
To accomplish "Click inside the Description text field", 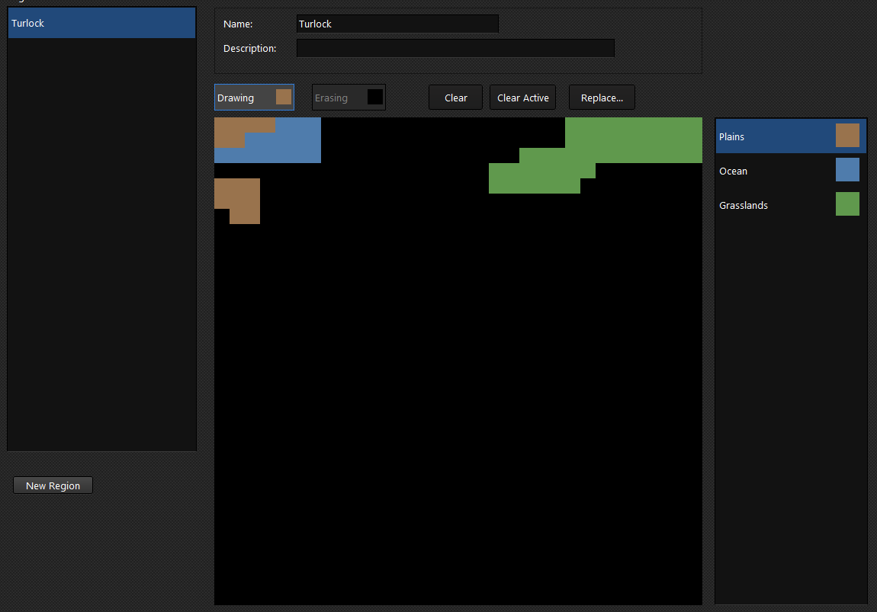I will coord(455,47).
